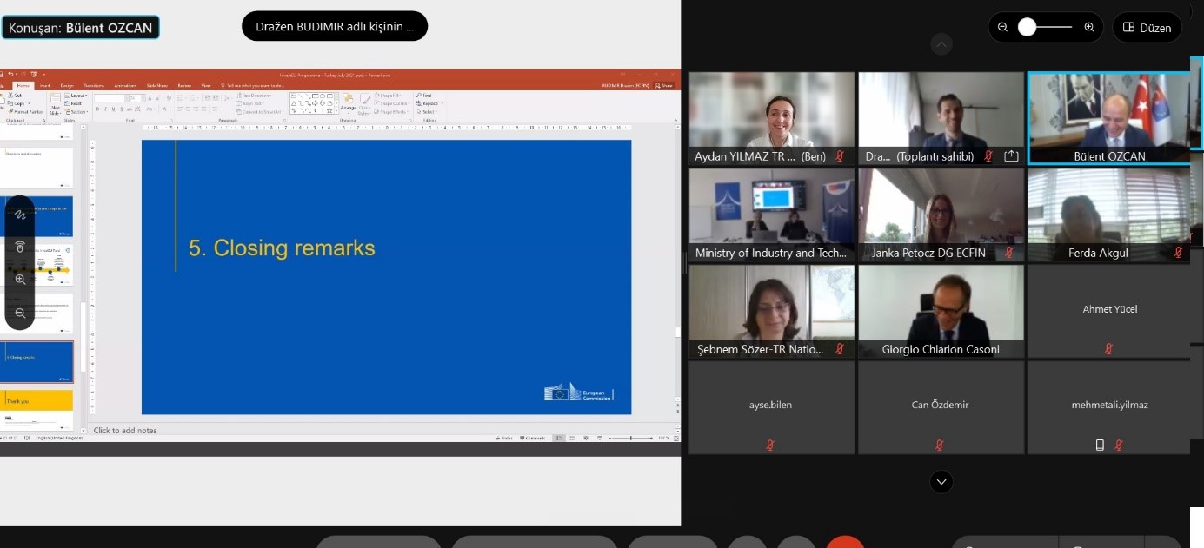Click the Konuşan: Bülent OZCAN speaker label
Viewport: 1204px width, 548px height.
pos(80,28)
